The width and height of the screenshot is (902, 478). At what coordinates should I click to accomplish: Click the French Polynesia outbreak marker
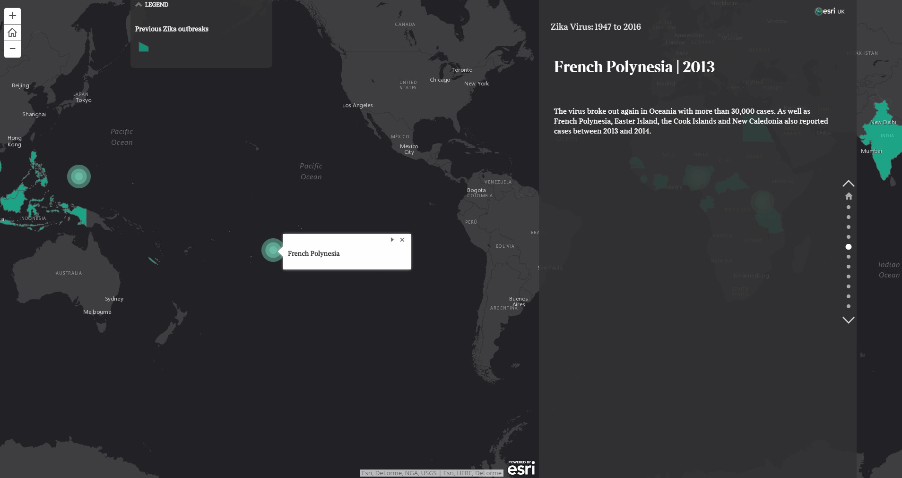(273, 250)
